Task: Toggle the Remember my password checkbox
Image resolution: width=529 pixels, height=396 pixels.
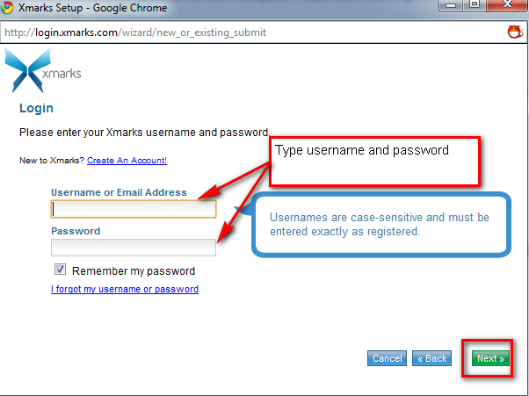Action: pos(60,270)
